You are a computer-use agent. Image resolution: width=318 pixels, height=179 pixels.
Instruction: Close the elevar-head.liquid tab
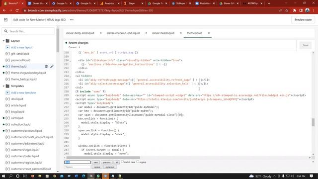(x=181, y=33)
